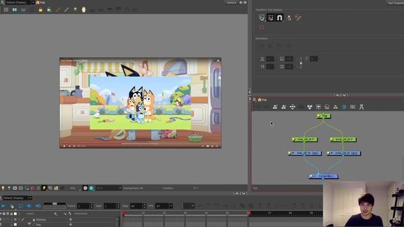Click the Stop frame field
This screenshot has height=227, width=404.
coord(136,206)
